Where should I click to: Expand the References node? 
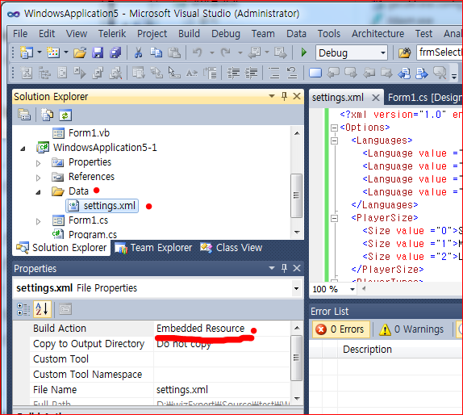[x=38, y=178]
